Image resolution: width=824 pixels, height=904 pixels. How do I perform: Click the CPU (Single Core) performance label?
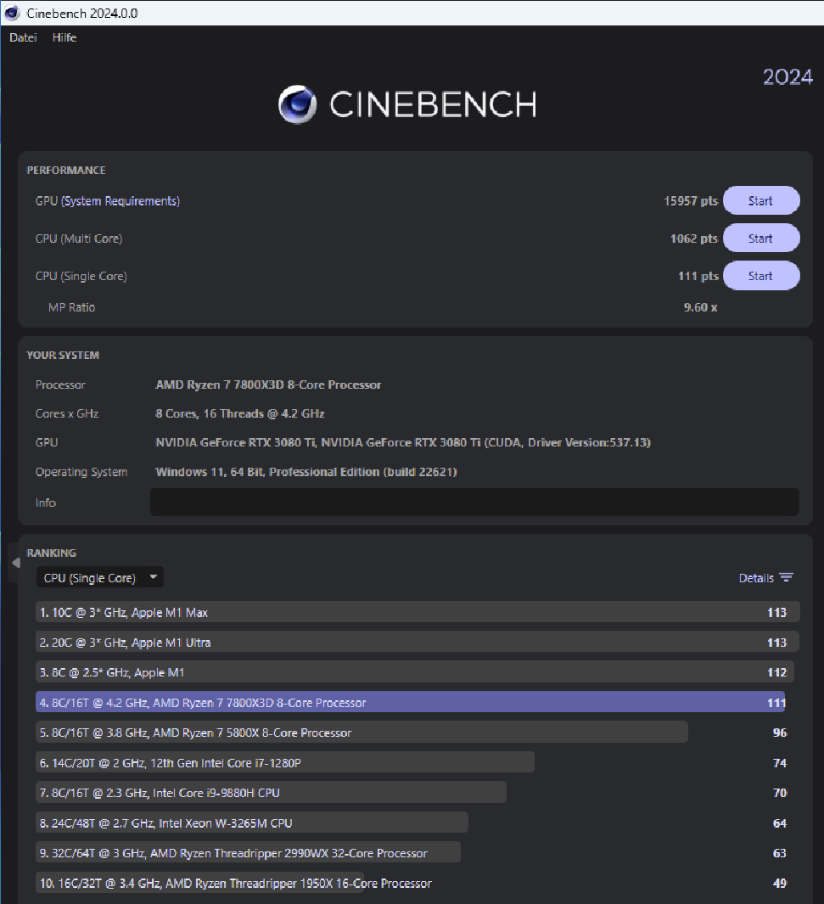tap(81, 276)
